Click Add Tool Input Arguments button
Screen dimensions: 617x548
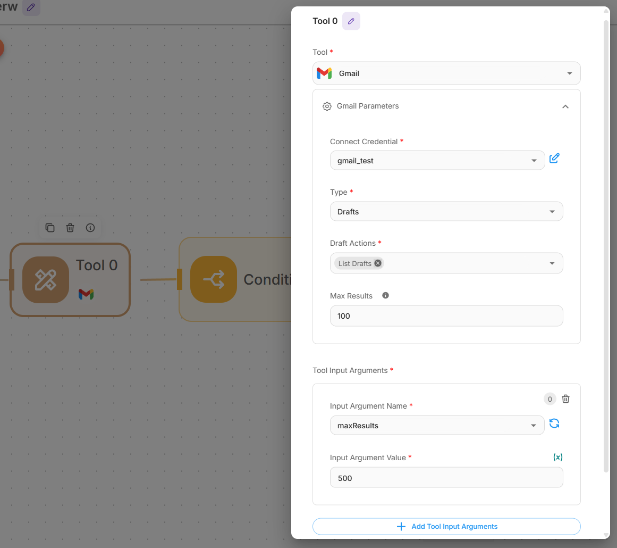tap(446, 526)
